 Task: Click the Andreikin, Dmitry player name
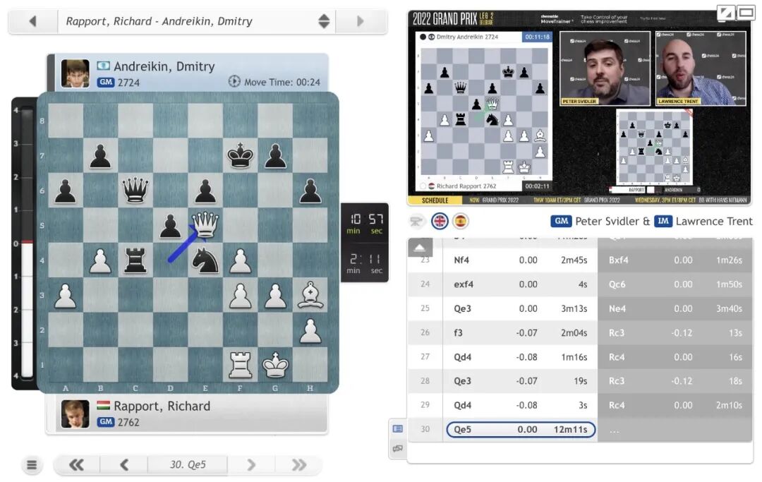pyautogui.click(x=164, y=66)
